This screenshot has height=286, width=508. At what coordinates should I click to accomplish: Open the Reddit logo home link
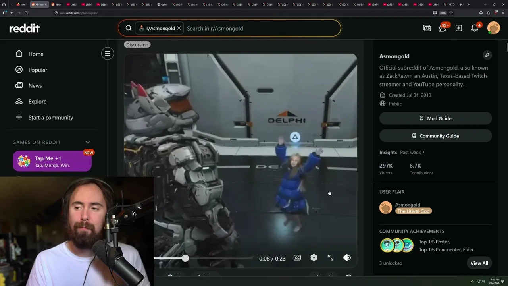click(25, 28)
